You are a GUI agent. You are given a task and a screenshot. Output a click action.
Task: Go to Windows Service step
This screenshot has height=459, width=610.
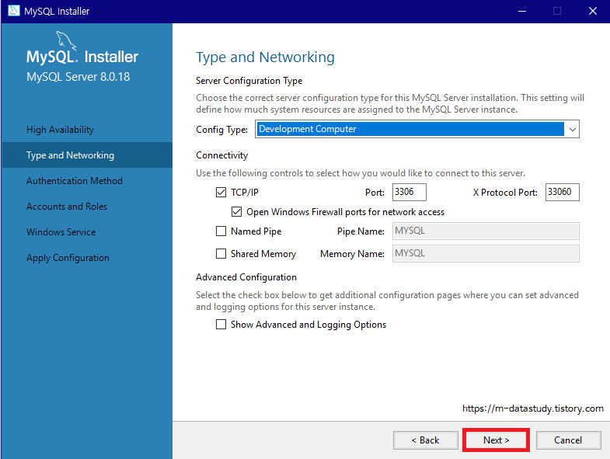coord(61,232)
